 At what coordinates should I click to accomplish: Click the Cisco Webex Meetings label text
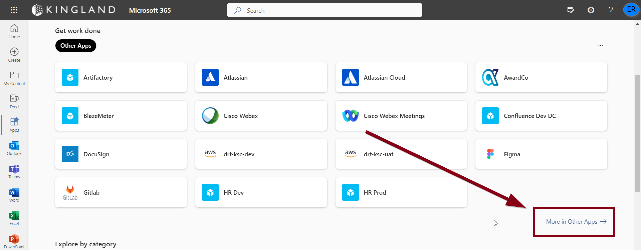tap(394, 116)
